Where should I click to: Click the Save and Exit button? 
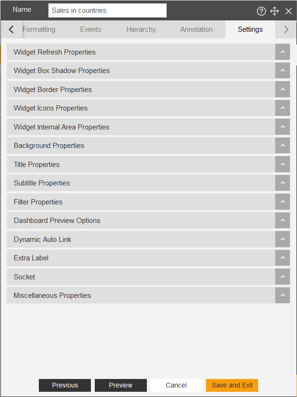[x=232, y=385]
